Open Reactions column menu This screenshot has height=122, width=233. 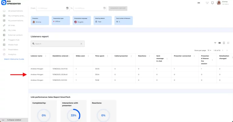tap(150, 56)
